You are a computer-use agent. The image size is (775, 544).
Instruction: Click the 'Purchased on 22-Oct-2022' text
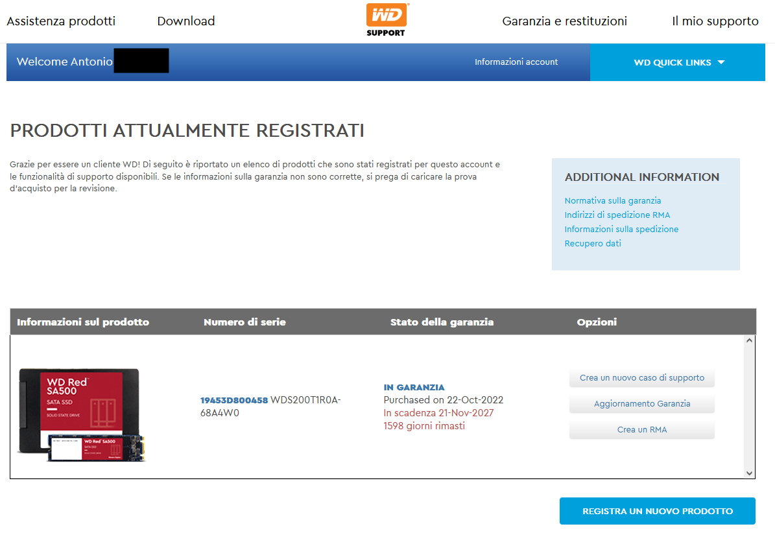tap(444, 399)
